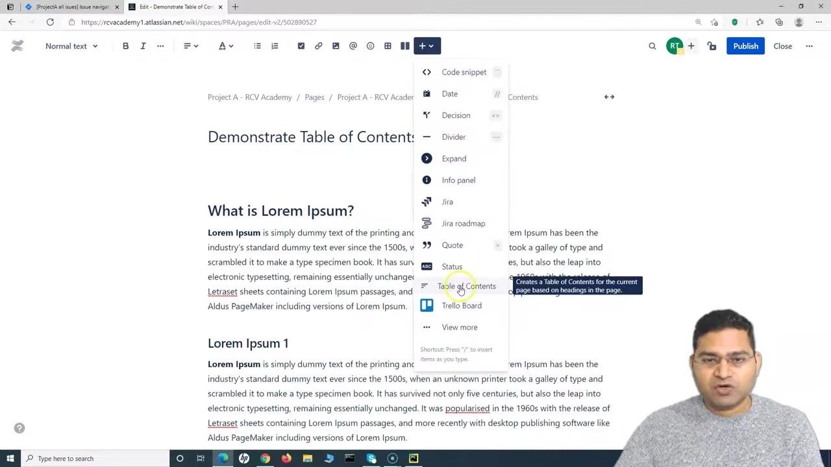Open Normal text style dropdown
Viewport: 831px width, 467px height.
pyautogui.click(x=71, y=46)
